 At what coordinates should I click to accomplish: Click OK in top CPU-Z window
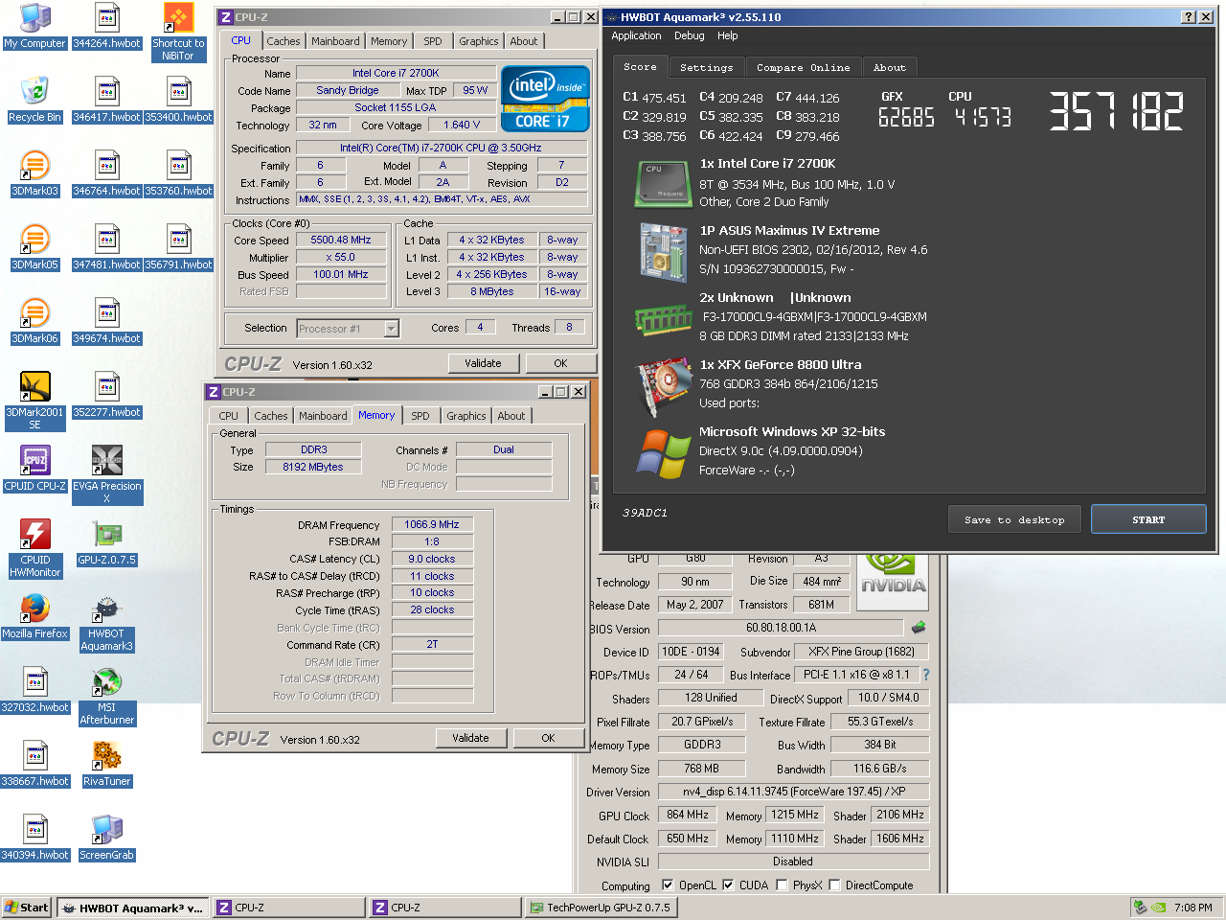coord(560,363)
